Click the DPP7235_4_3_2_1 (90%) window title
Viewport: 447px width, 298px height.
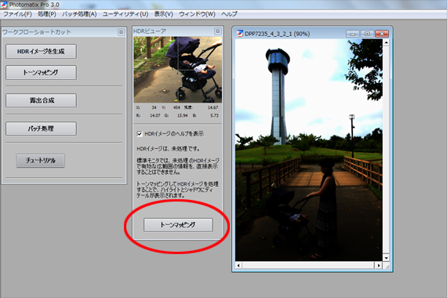(277, 34)
